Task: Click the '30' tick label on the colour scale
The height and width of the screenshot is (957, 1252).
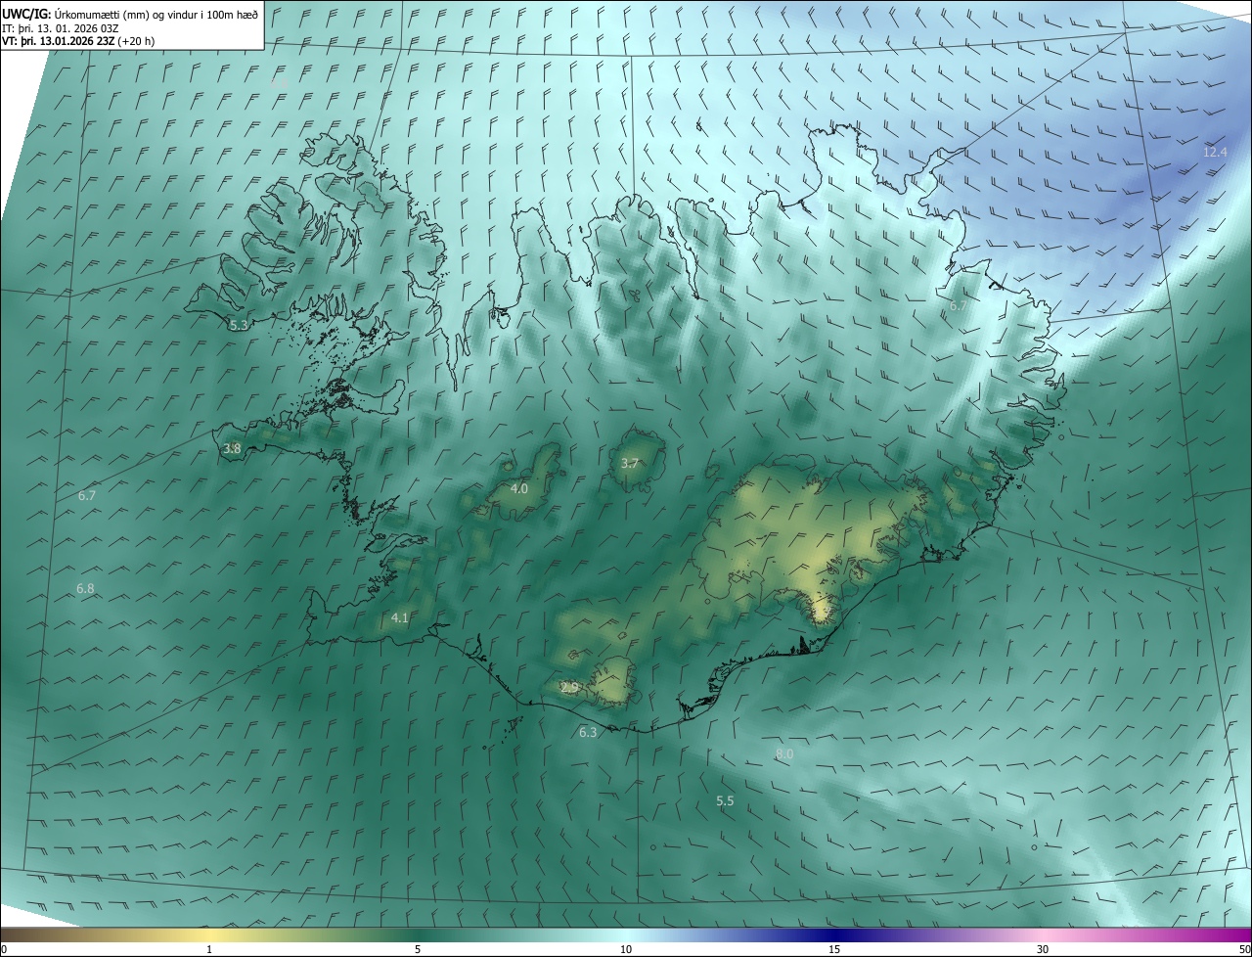Action: [1043, 949]
